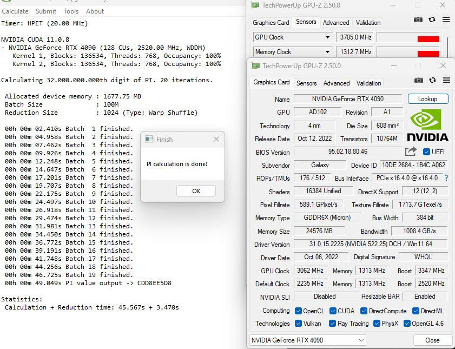The width and height of the screenshot is (455, 349).
Task: Click the camera icon on the Sensors window
Action: pos(418,19)
